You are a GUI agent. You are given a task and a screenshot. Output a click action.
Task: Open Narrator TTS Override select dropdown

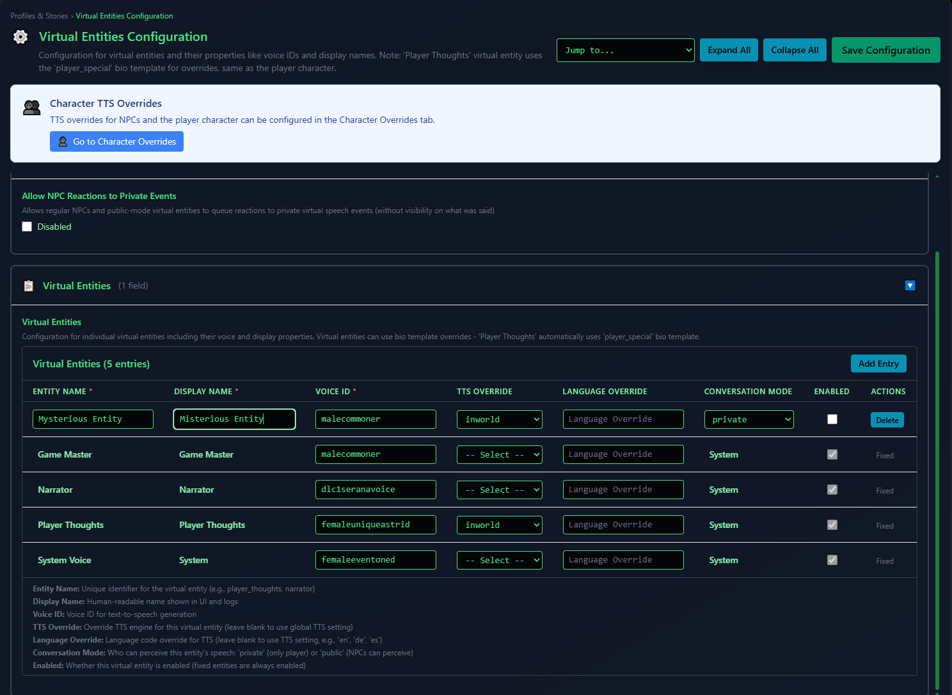499,490
